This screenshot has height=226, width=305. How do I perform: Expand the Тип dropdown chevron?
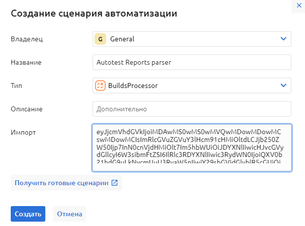pos(284,86)
